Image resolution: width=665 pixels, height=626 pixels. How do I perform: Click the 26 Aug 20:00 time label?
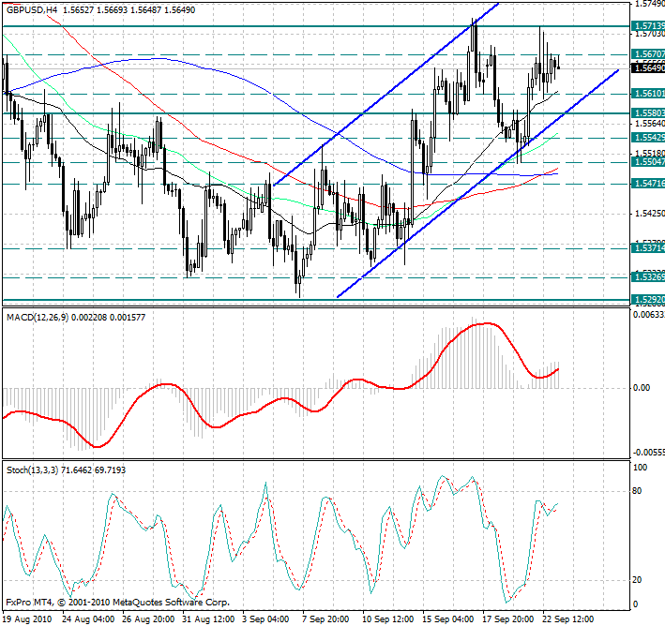pyautogui.click(x=148, y=619)
